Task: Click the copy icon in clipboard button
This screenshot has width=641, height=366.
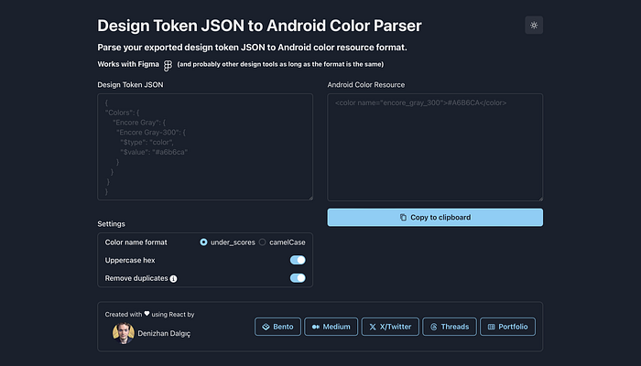Action: tap(403, 218)
